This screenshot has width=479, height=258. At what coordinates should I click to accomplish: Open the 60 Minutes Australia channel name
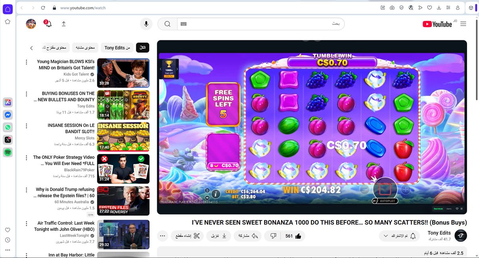[72, 202]
